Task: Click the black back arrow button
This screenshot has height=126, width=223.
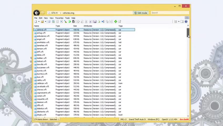Action: point(37,13)
